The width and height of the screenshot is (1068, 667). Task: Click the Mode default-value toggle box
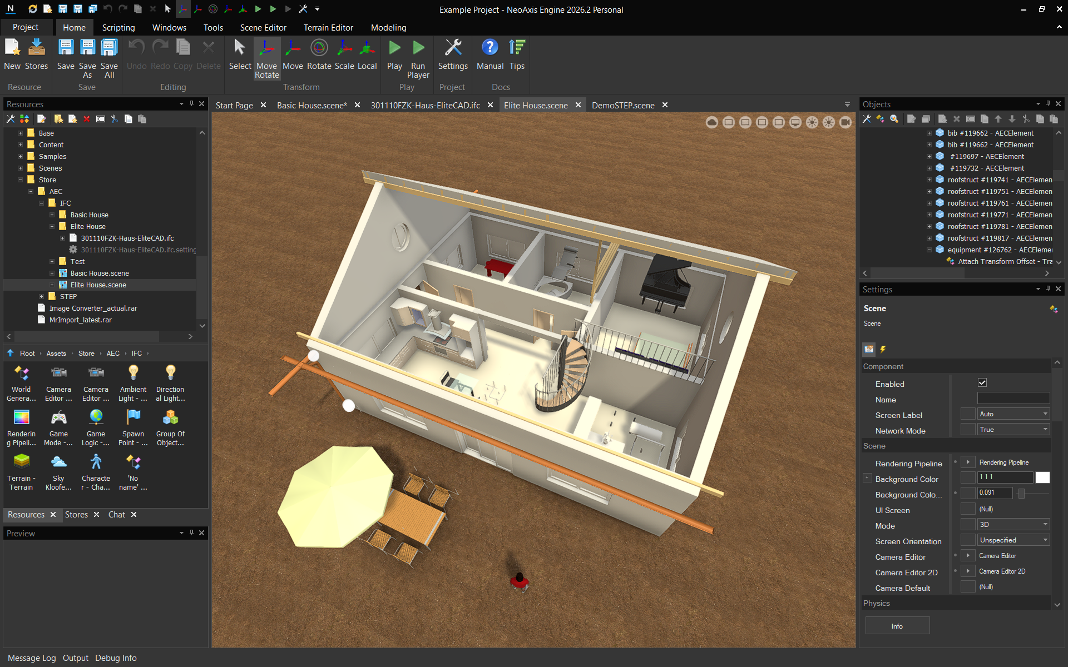coord(968,525)
